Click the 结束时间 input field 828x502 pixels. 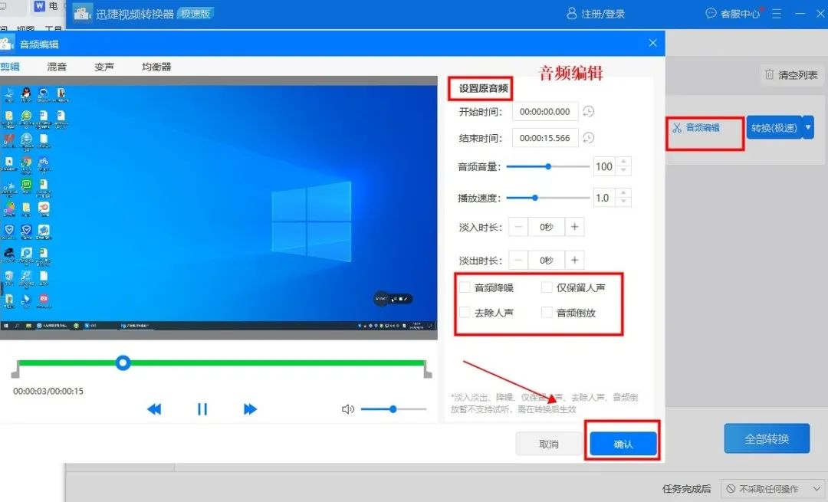545,138
